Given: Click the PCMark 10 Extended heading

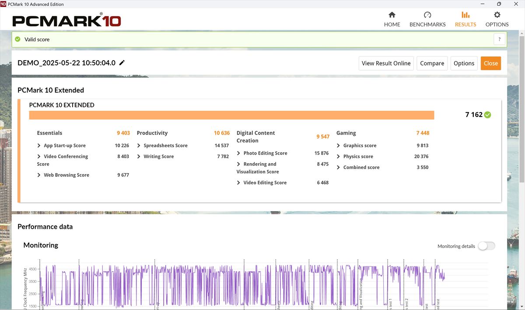Looking at the screenshot, I should [51, 90].
